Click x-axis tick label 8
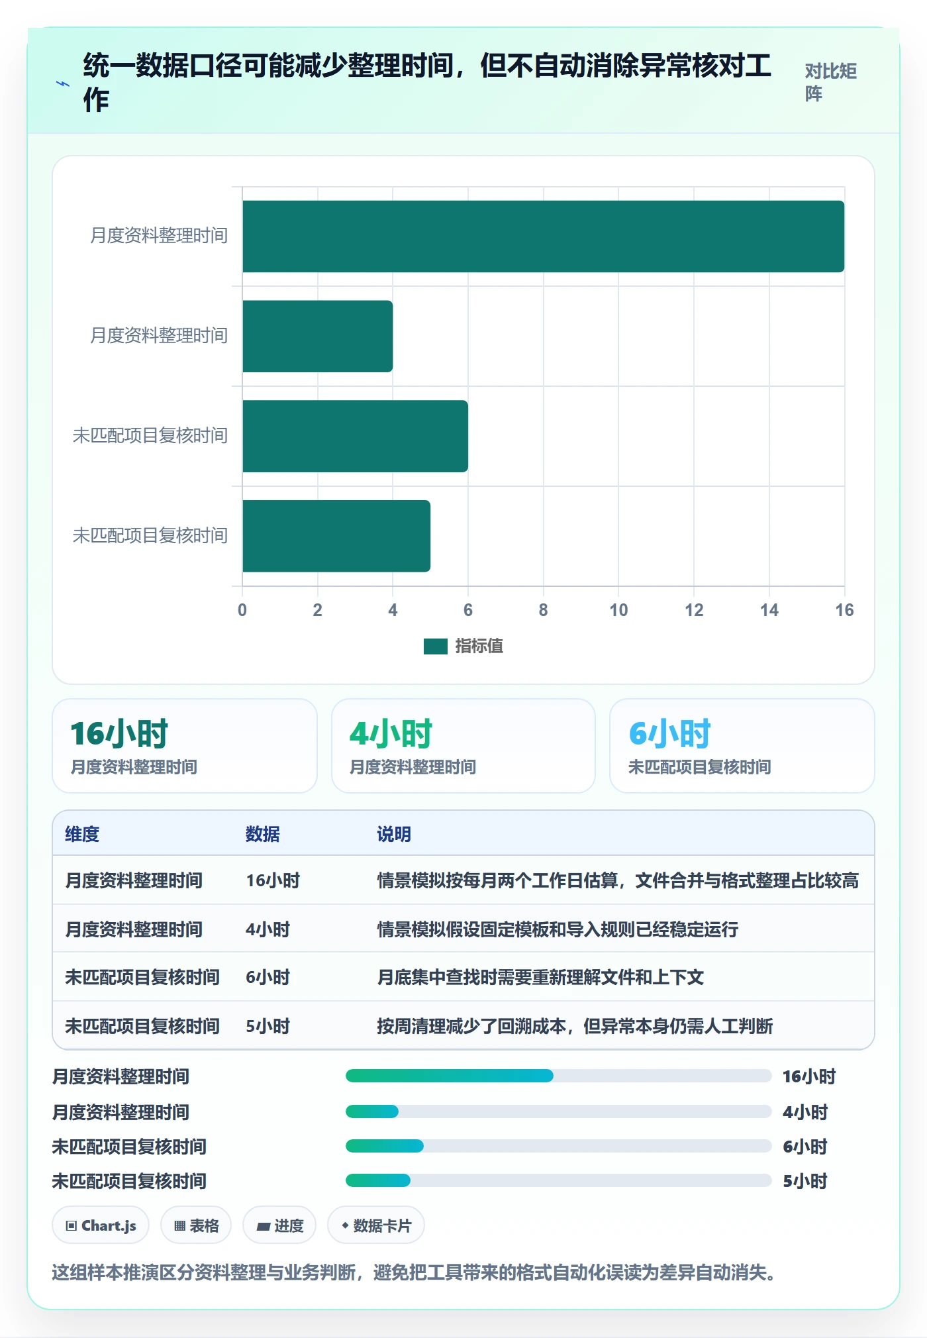Screen dimensions: 927x1338 [x=543, y=610]
